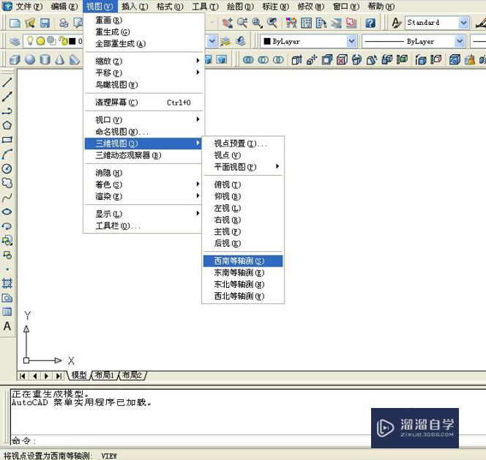Expand the 视口(V) submenu
The image size is (486, 460).
pos(143,119)
